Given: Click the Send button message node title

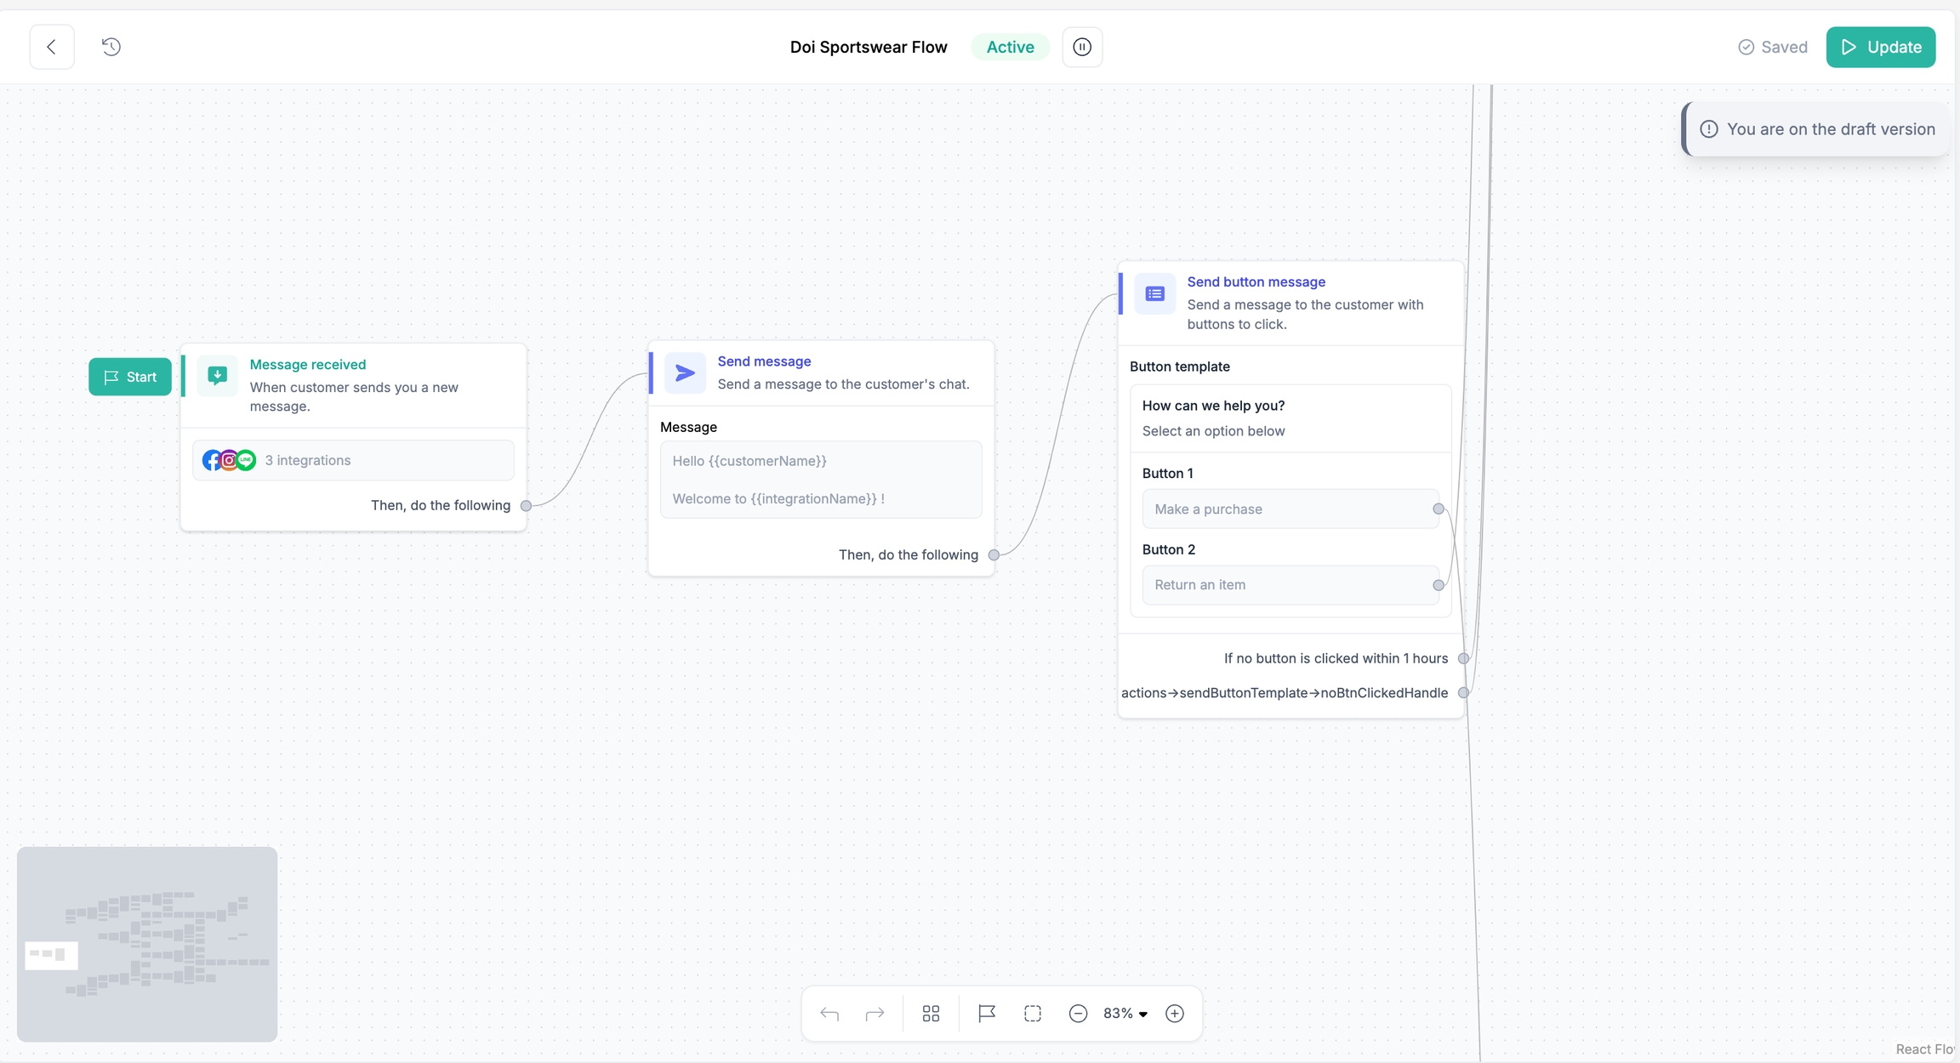Looking at the screenshot, I should [x=1256, y=281].
